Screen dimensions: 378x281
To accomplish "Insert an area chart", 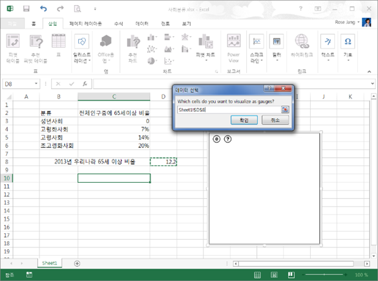I will click(169, 49).
